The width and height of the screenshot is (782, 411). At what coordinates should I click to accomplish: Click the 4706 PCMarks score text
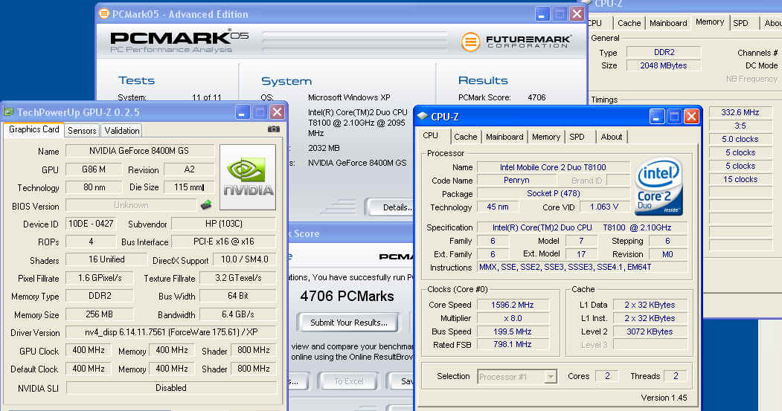tap(347, 297)
